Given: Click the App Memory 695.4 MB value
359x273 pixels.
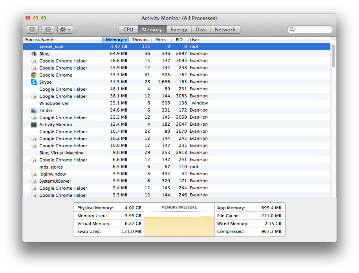Looking at the screenshot, I should 271,208.
